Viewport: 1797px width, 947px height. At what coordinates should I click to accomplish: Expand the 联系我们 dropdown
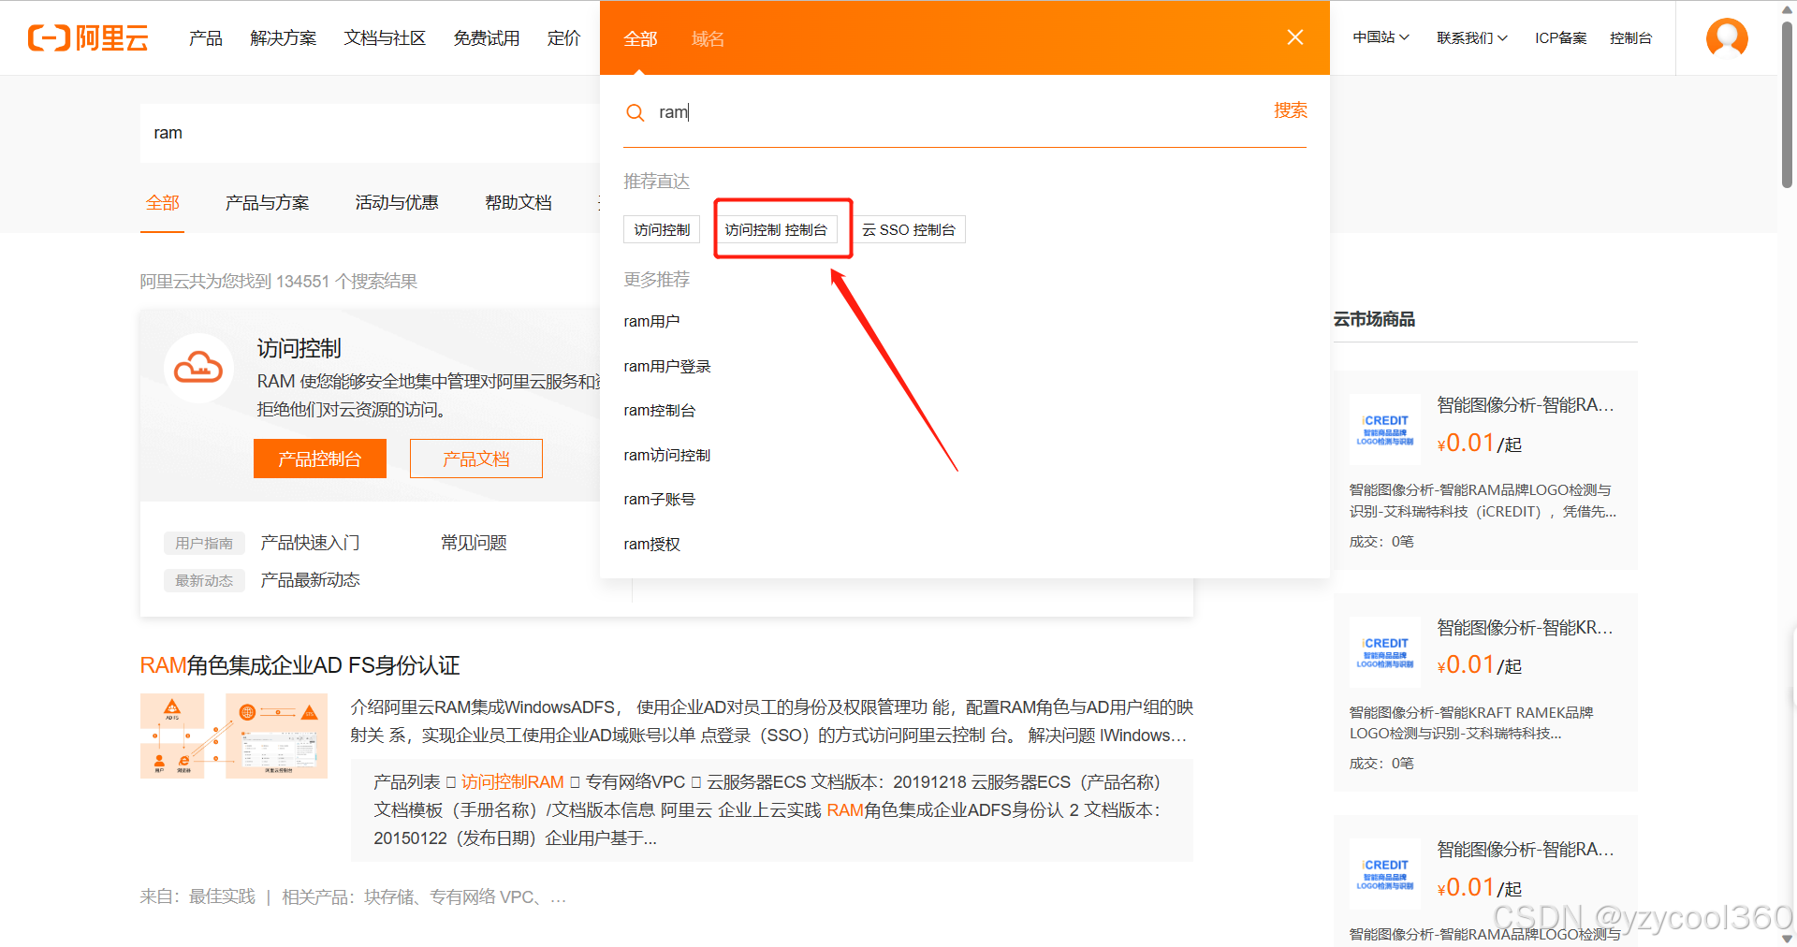(1472, 37)
